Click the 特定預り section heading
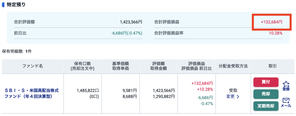Screen dimensions: 296x116 16,4
